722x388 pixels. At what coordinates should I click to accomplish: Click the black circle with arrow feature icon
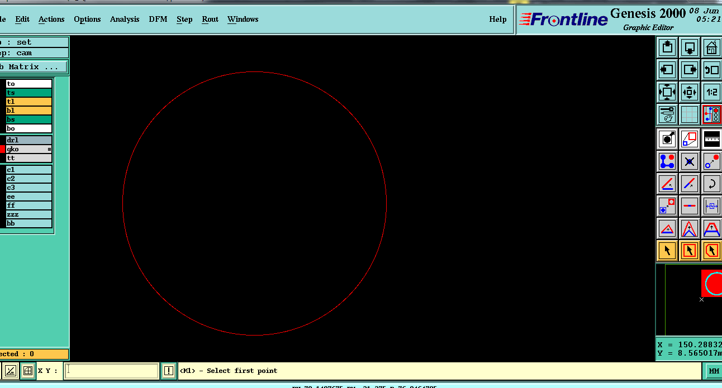667,139
